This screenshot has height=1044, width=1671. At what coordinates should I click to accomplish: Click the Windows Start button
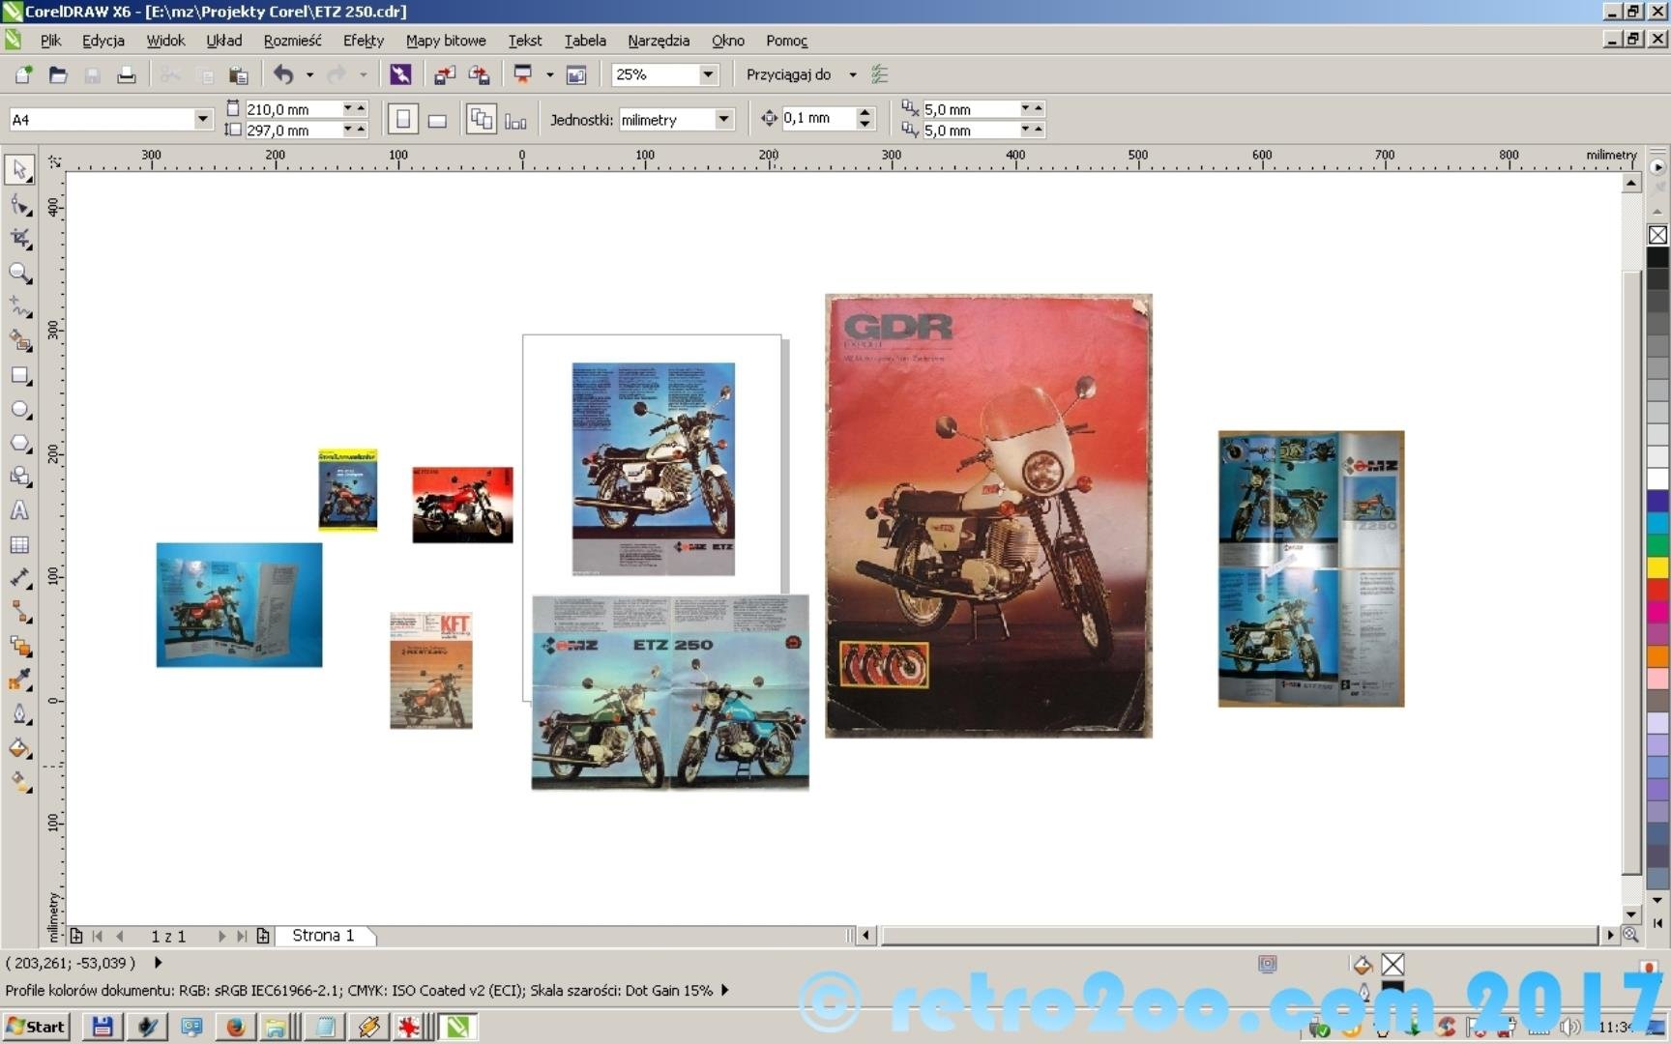(36, 1027)
